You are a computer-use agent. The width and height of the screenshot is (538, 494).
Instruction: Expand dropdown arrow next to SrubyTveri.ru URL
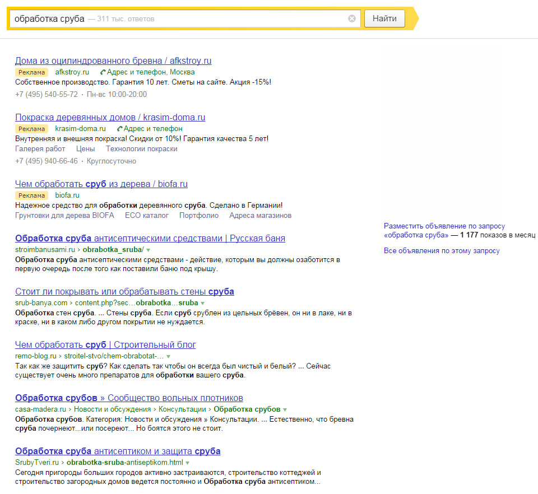pyautogui.click(x=187, y=463)
